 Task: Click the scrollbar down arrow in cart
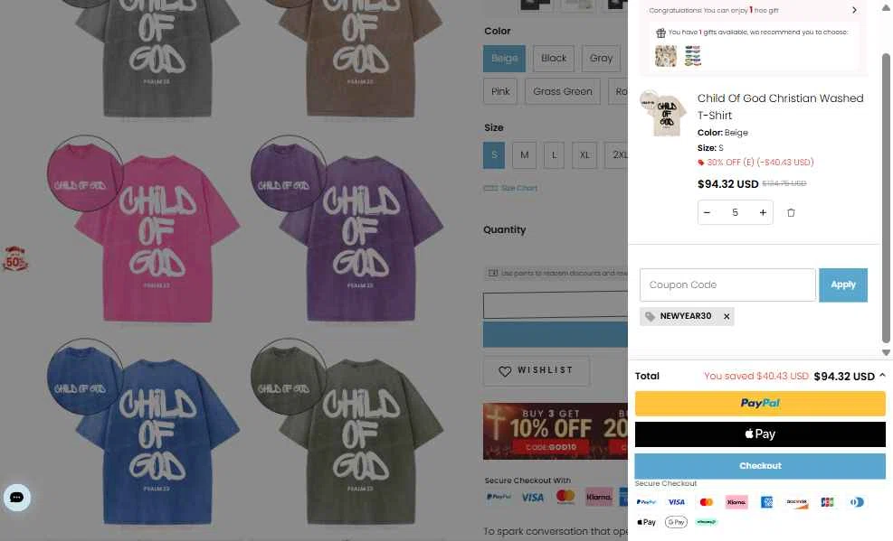[x=886, y=352]
